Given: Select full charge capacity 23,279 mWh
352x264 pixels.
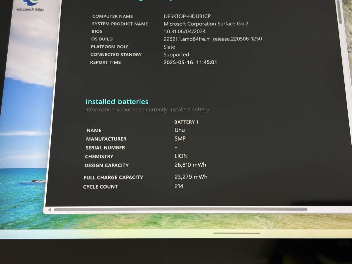Looking at the screenshot, I should [191, 177].
